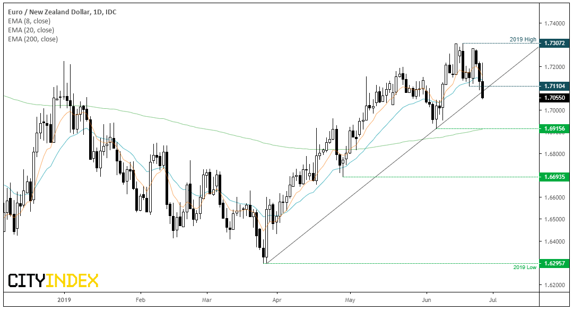
Task: Click the 1.72000 price axis label
Action: 554,67
